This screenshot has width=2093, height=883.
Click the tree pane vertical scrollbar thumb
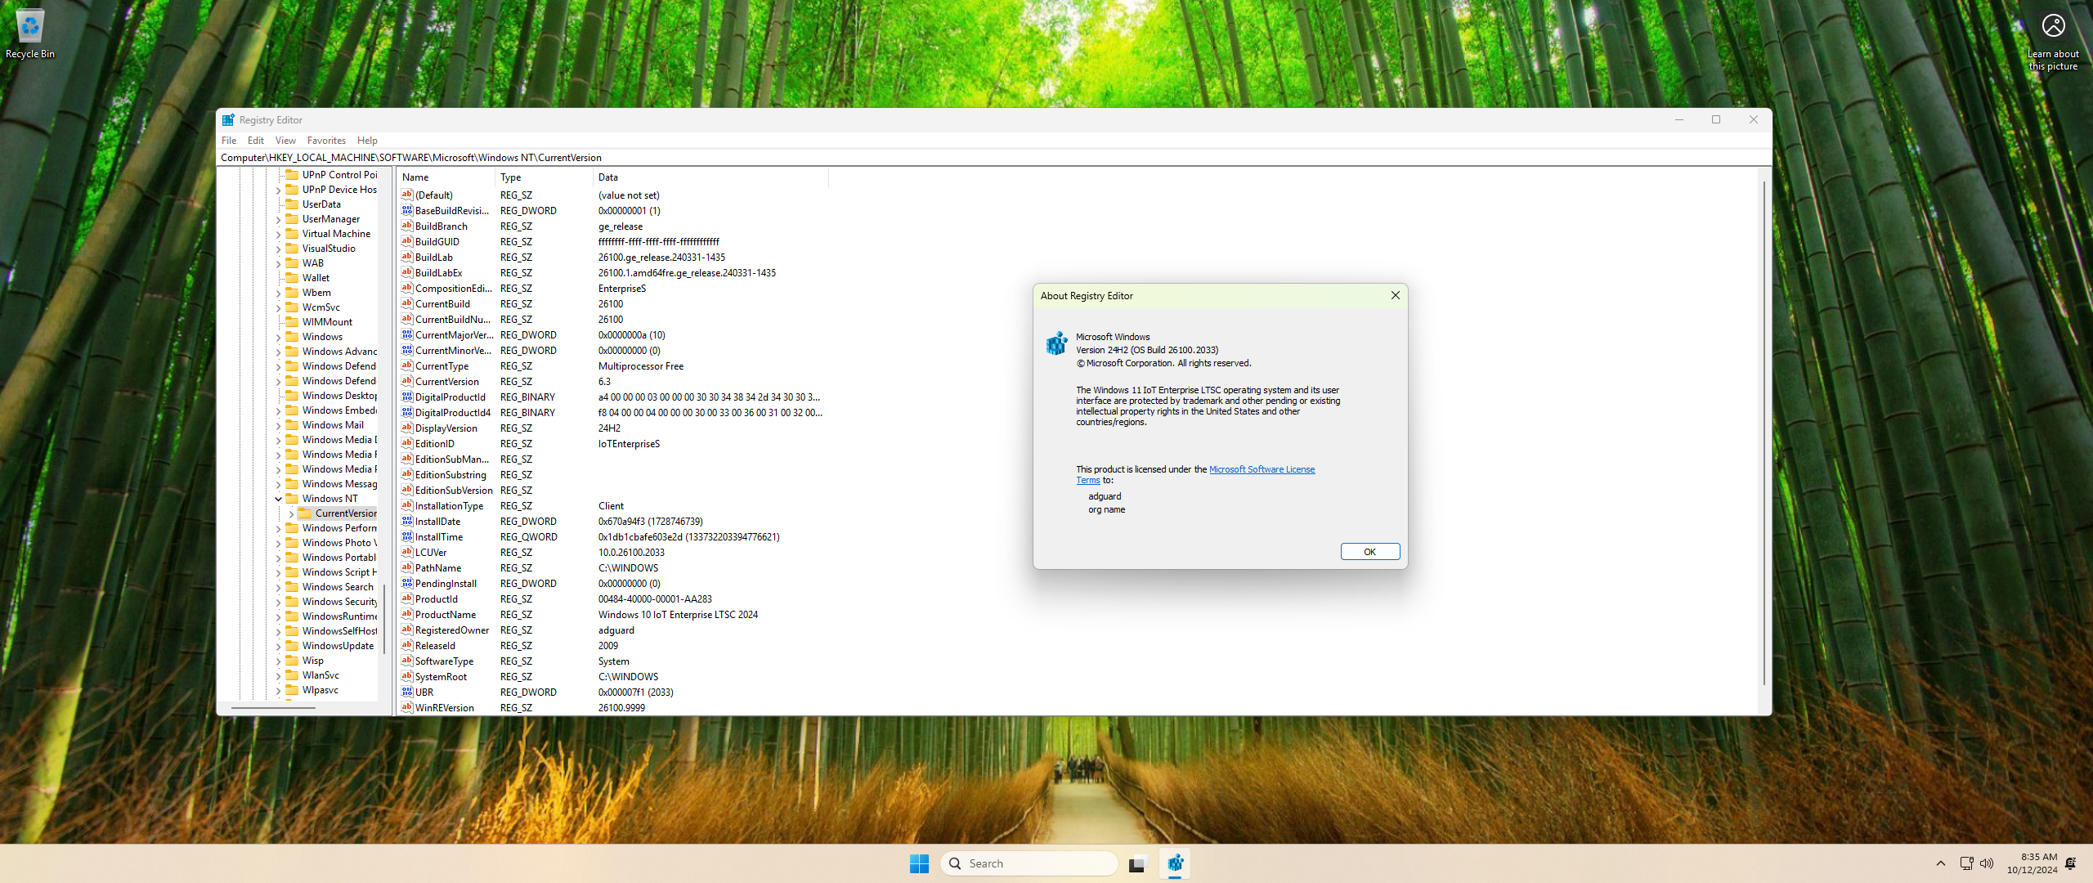pos(383,619)
